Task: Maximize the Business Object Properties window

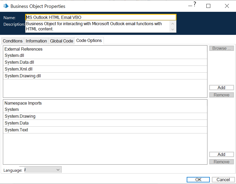Action: coord(208,6)
